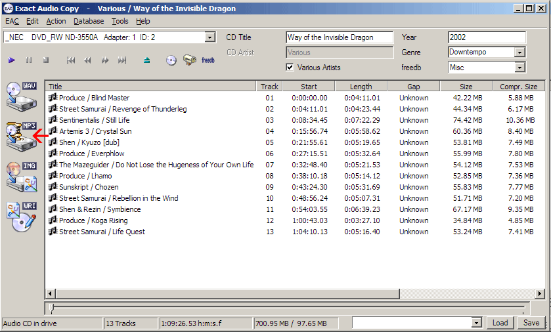551x332 pixels.
Task: Click the mailbox icon next to freedb
Action: point(190,60)
